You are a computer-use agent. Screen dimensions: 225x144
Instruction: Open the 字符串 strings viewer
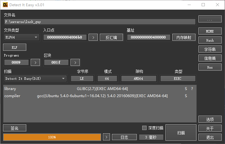(x=210, y=49)
